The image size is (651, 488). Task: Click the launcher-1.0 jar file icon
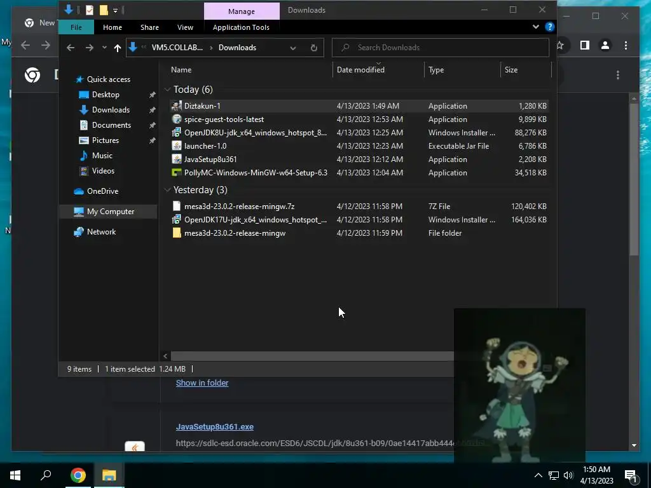click(177, 146)
